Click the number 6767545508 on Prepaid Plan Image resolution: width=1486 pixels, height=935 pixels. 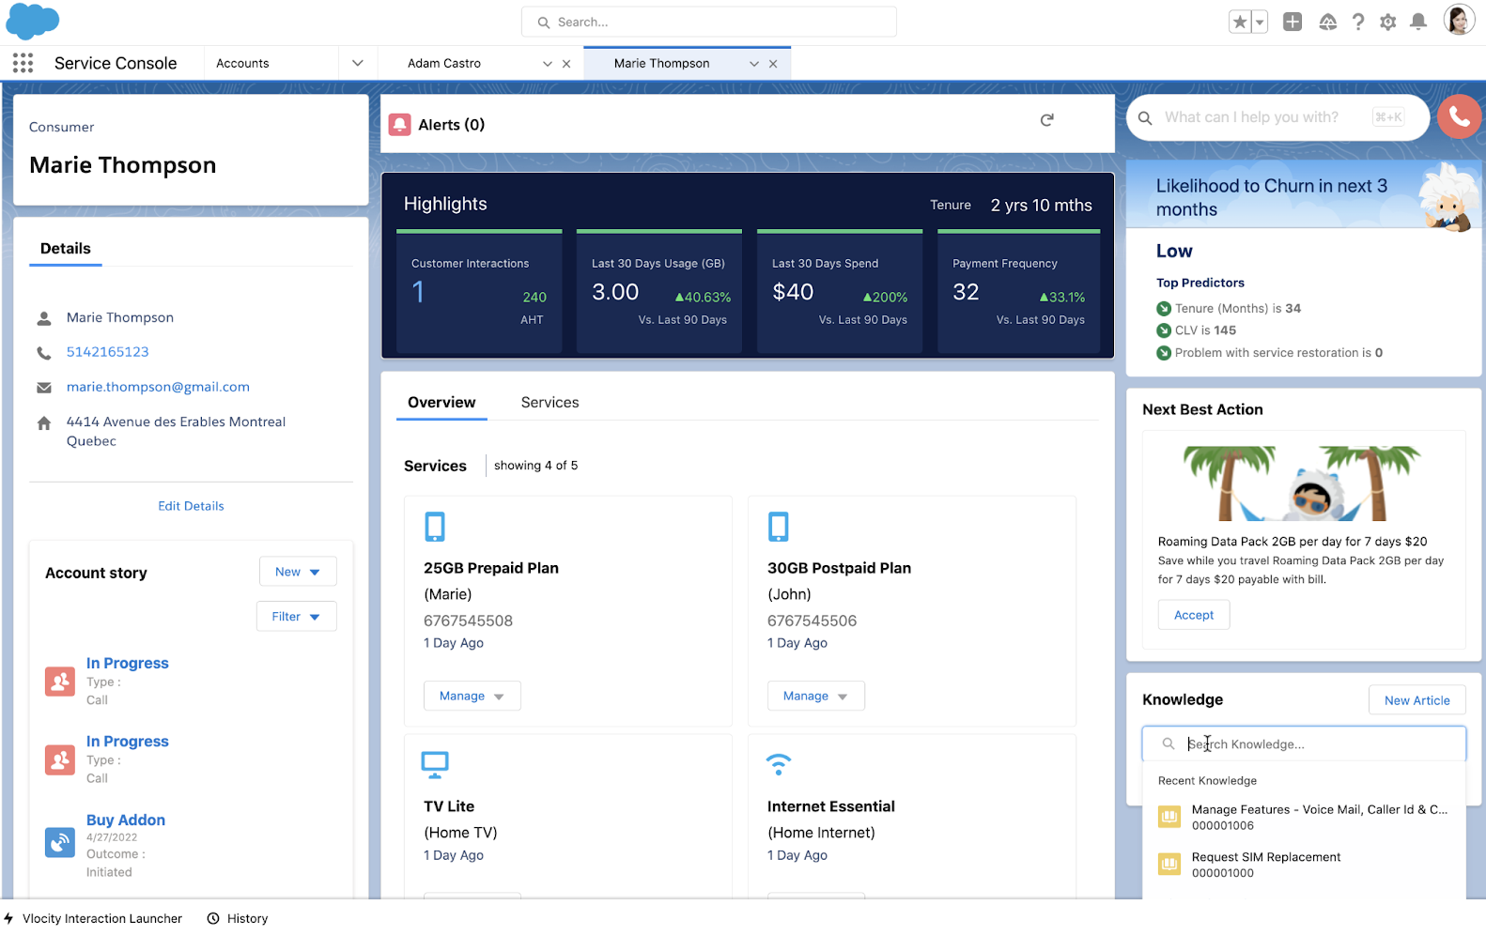468,621
